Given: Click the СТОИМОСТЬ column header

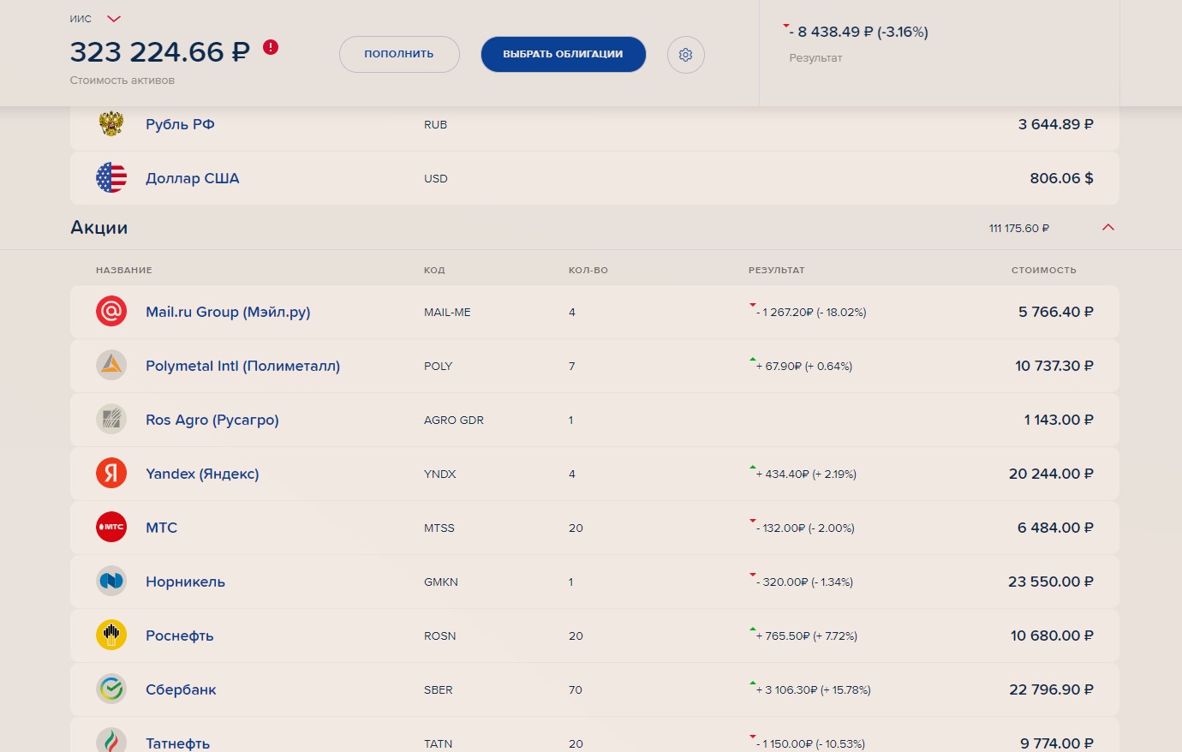Looking at the screenshot, I should (x=1043, y=270).
